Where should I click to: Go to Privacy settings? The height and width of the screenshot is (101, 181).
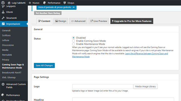pos(6,60)
